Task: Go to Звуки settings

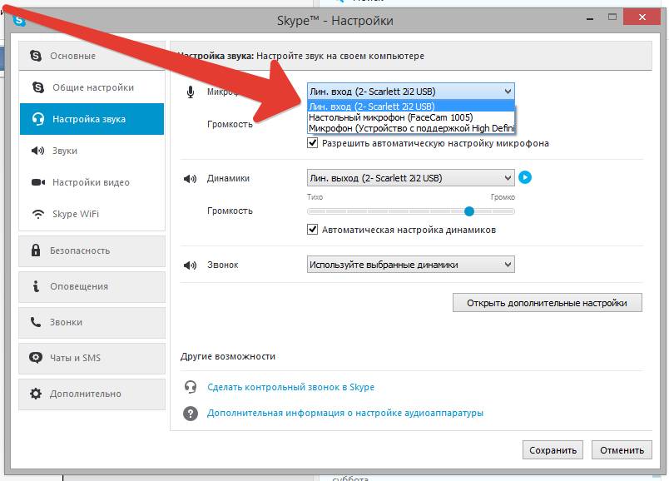Action: 92,151
